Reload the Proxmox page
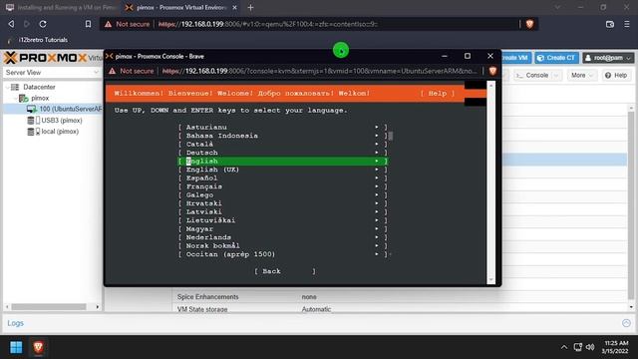The height and width of the screenshot is (359, 638). (43, 24)
